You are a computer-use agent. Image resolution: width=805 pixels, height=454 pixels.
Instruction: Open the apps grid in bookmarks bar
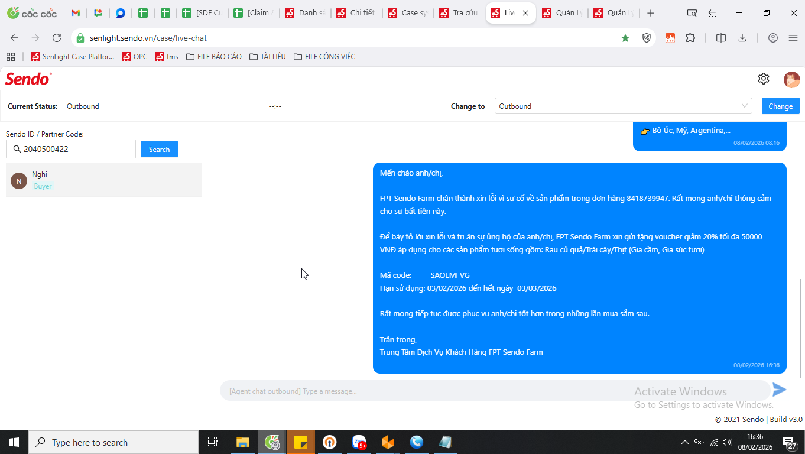coord(10,57)
